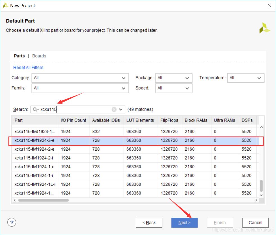The width and height of the screenshot is (276, 235).
Task: Click the table scroll down arrow
Action: click(261, 195)
